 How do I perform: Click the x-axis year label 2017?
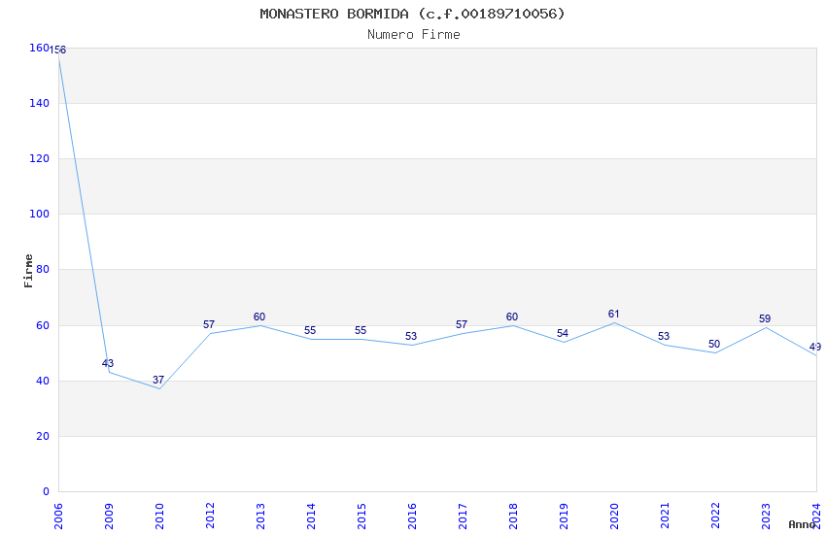click(463, 516)
